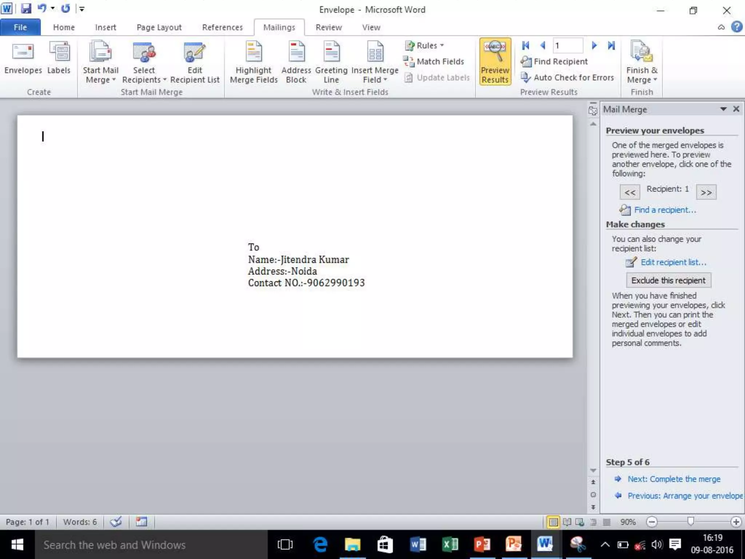Click Exclude this recipient button
Image resolution: width=745 pixels, height=559 pixels.
(x=668, y=280)
